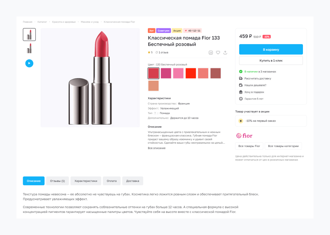
Task: Open the Характеристики tab
Action: point(86,181)
